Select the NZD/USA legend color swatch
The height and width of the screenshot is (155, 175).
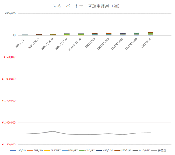point(117,151)
